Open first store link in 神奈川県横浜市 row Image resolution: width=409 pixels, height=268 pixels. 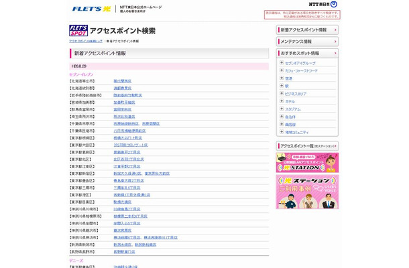pos(127,238)
